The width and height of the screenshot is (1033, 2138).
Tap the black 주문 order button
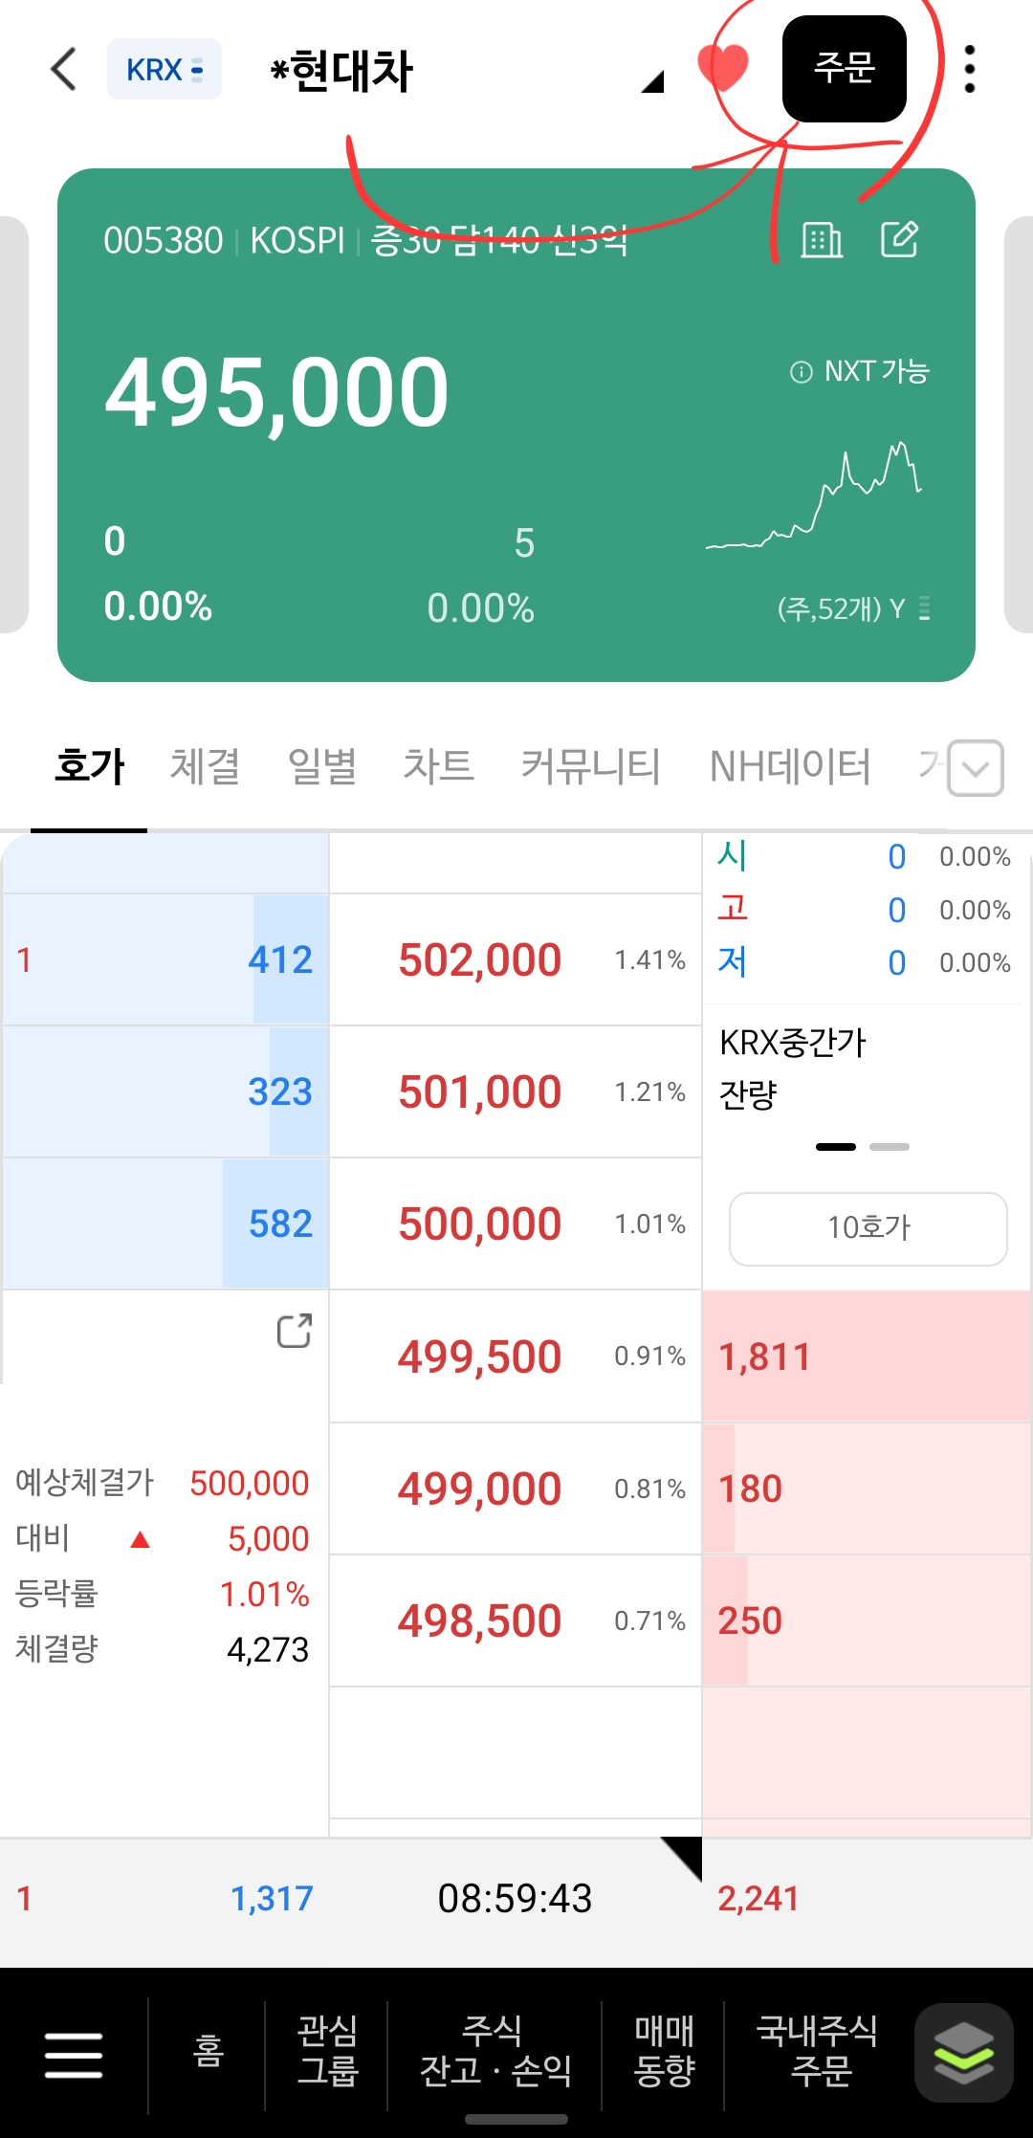[845, 69]
